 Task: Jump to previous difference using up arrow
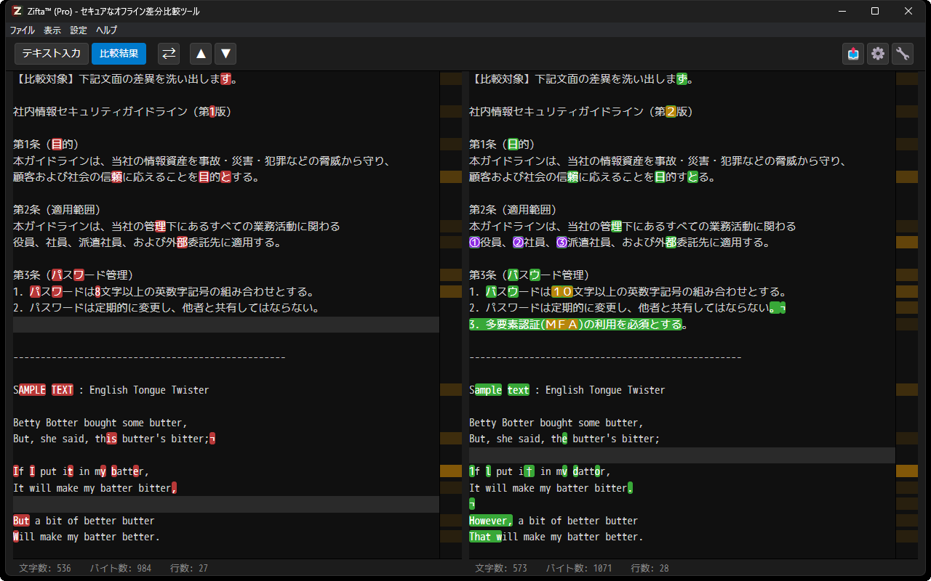200,53
